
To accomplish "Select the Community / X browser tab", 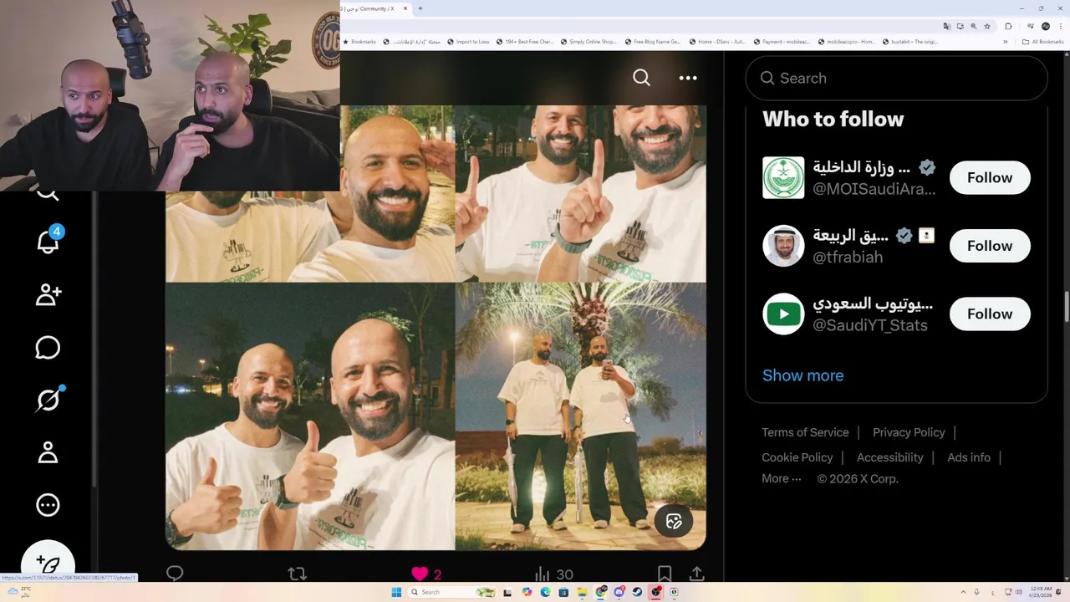I will point(371,8).
